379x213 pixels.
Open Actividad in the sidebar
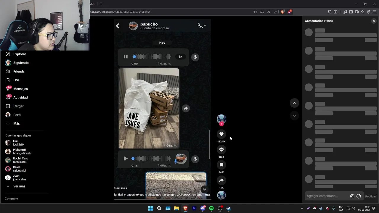[x=20, y=97]
